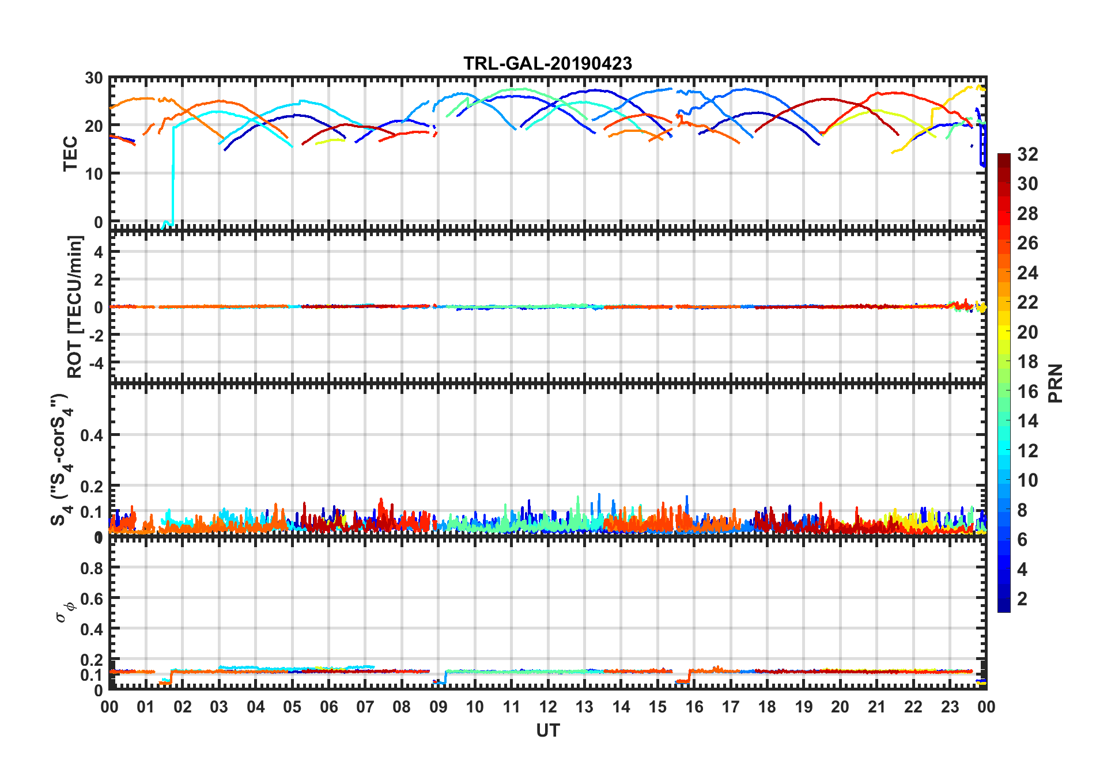Click inside the sigma-phi plot panel

point(548,614)
